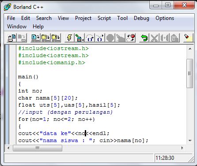Screen dimensions: 197x166
Task: Click the horizontal scrollbar thumb
Action: pyautogui.click(x=38, y=148)
